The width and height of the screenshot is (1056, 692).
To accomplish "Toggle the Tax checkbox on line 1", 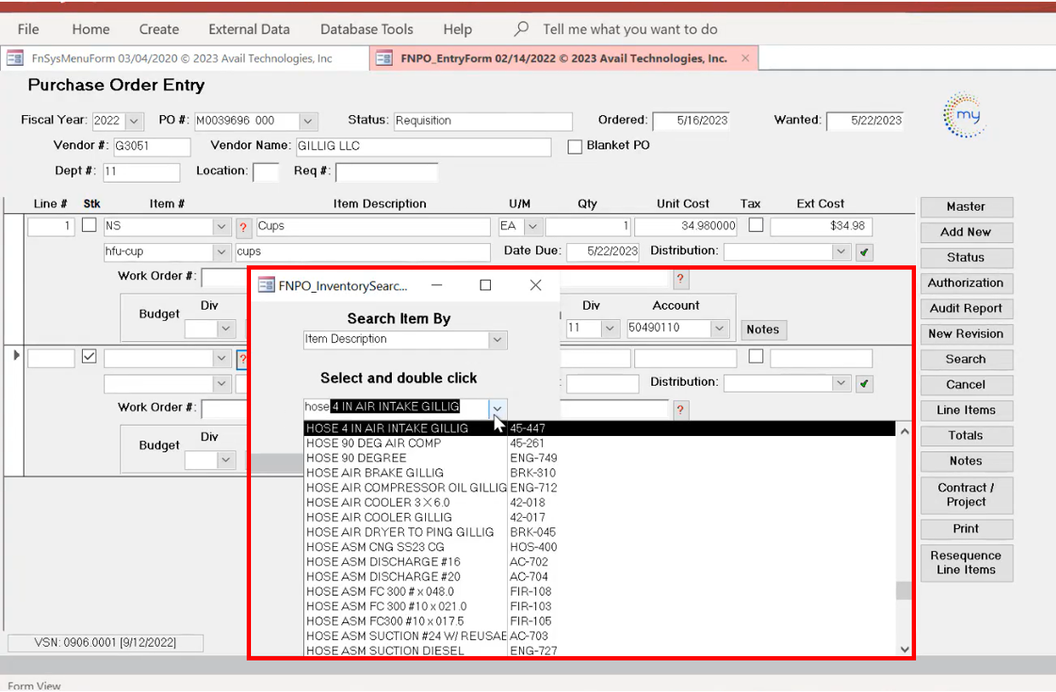I will click(756, 225).
